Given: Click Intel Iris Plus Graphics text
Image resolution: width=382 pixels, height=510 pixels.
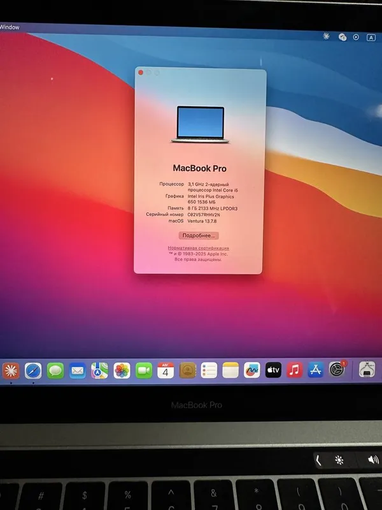Looking at the screenshot, I should pos(211,199).
